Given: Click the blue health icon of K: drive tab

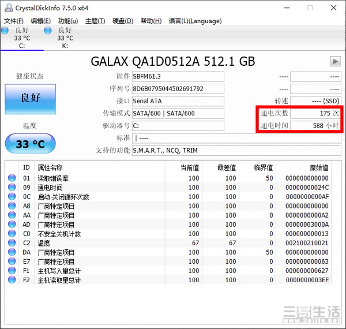Looking at the screenshot, I should 48,30.
